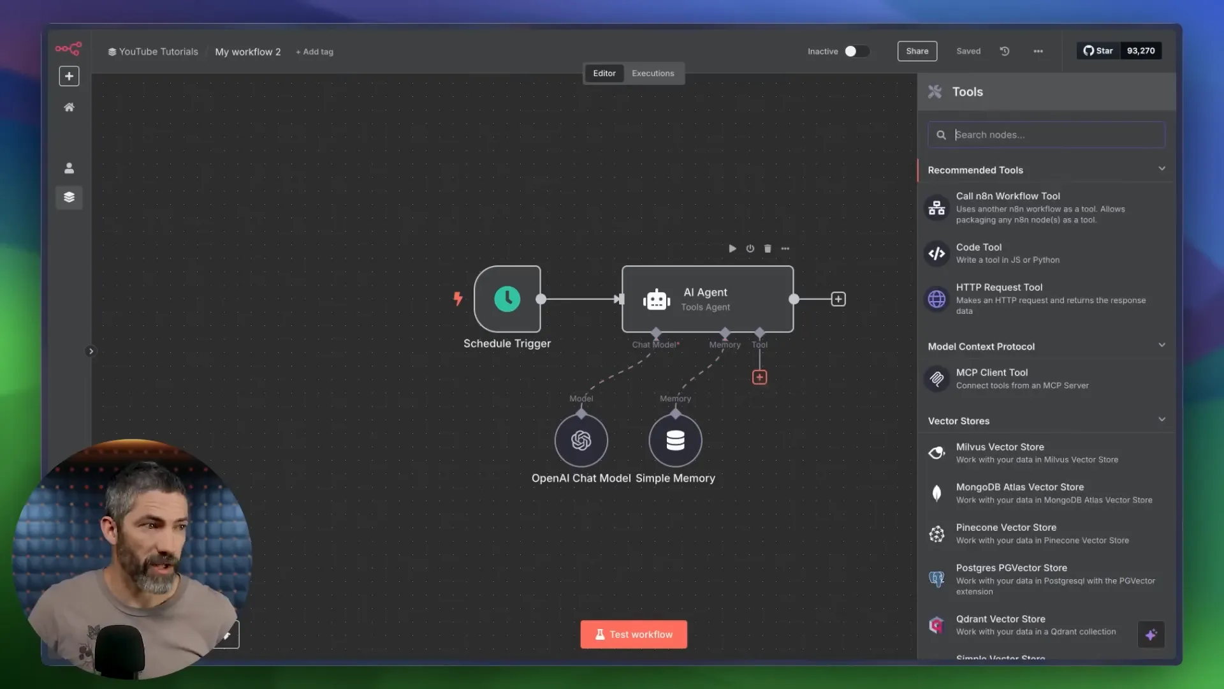Select the Qdrant Vector Store icon
This screenshot has width=1224, height=689.
[x=936, y=625]
